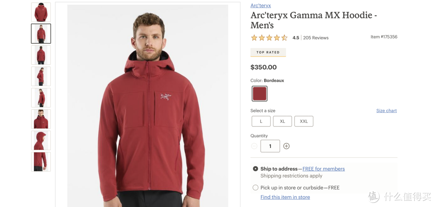Choose size L

(261, 121)
